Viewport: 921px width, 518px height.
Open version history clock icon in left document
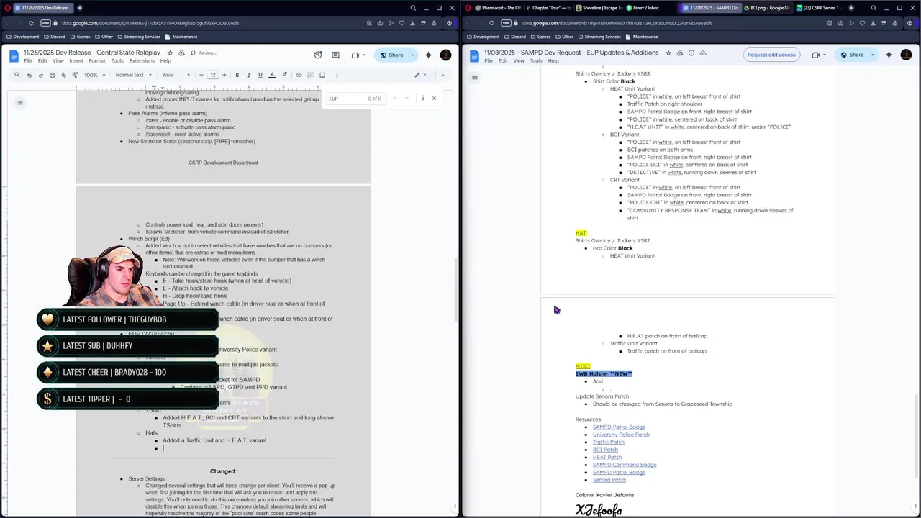(318, 55)
